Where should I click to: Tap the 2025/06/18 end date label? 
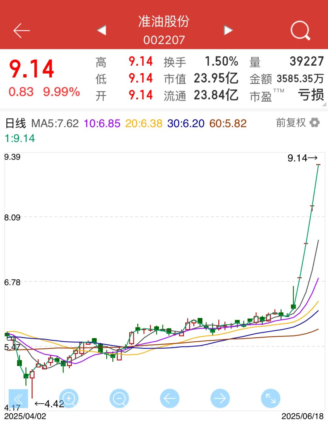click(x=302, y=416)
